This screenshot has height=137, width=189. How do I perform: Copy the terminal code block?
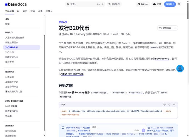click(x=169, y=105)
